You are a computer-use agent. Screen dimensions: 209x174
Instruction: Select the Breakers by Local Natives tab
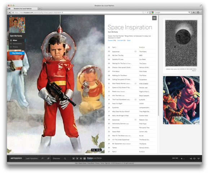pyautogui.click(x=23, y=9)
